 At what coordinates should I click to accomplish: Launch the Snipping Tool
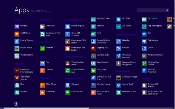tap(100, 48)
